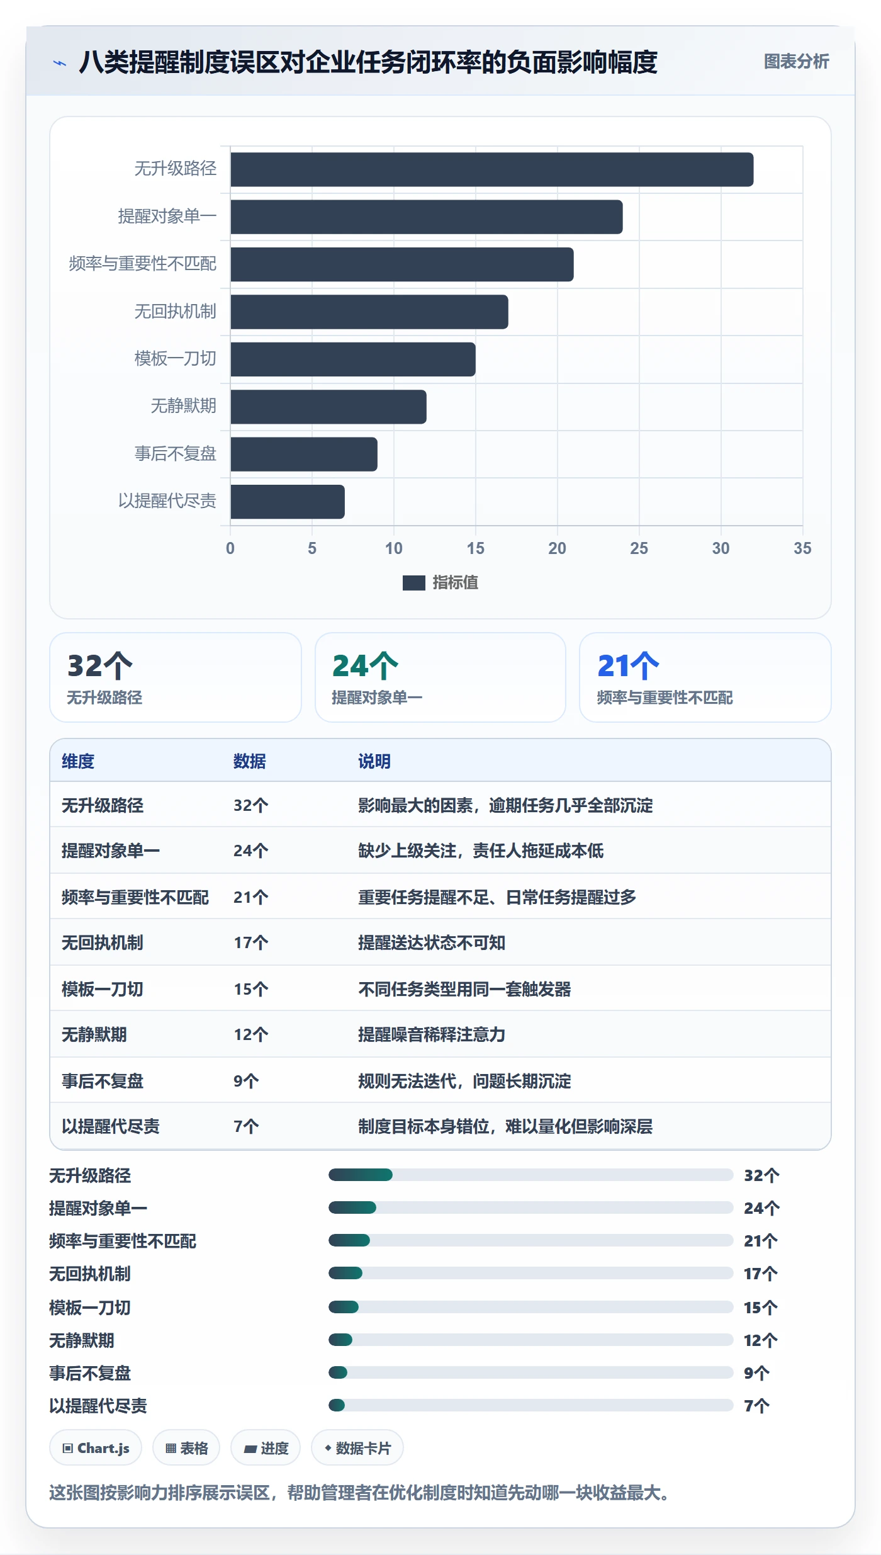Select the 24个 提醒对象单一 data card
This screenshot has height=1555, width=881.
click(x=441, y=677)
